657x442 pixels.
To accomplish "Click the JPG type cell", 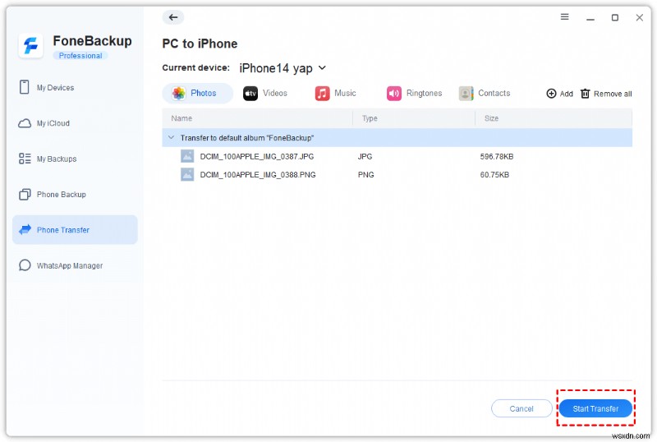I will [x=365, y=156].
